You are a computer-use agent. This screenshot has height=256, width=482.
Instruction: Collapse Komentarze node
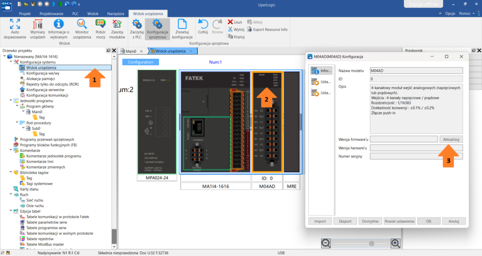[11, 151]
